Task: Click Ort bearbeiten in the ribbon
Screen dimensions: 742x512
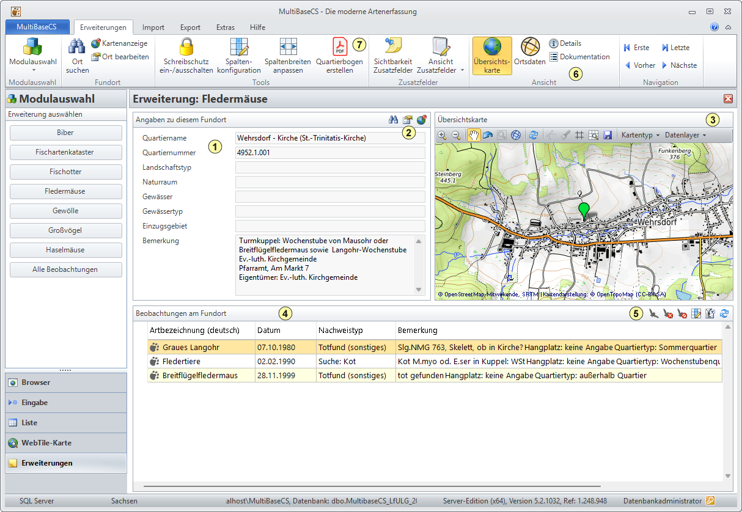Action: click(x=120, y=57)
